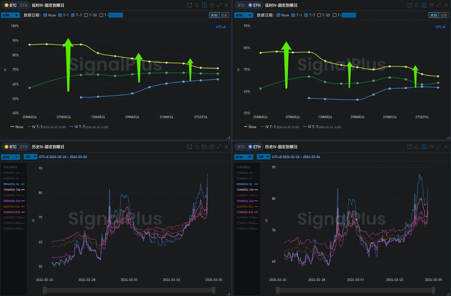Click the duplicate panel icon on BTC 历史IV
451x296 pixels.
pos(212,147)
